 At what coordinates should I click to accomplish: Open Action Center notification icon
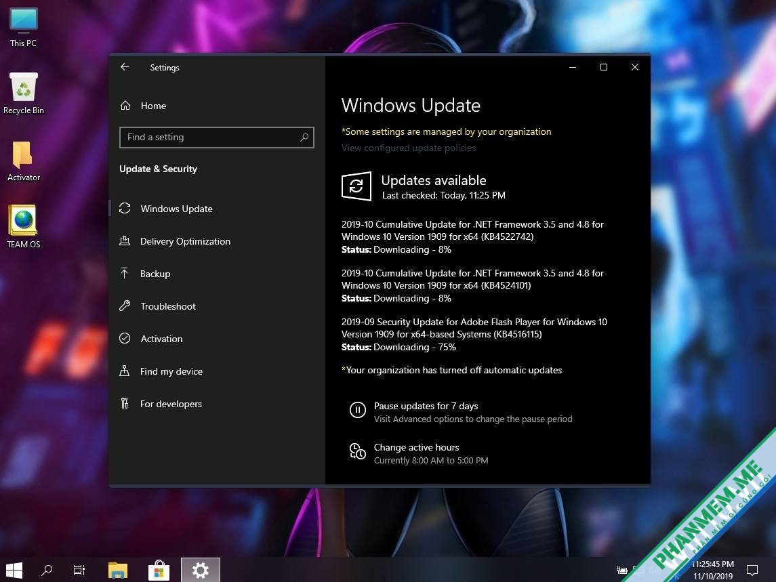[752, 570]
